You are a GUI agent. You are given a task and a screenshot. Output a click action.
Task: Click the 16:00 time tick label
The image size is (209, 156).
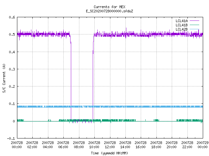[x=140, y=147]
